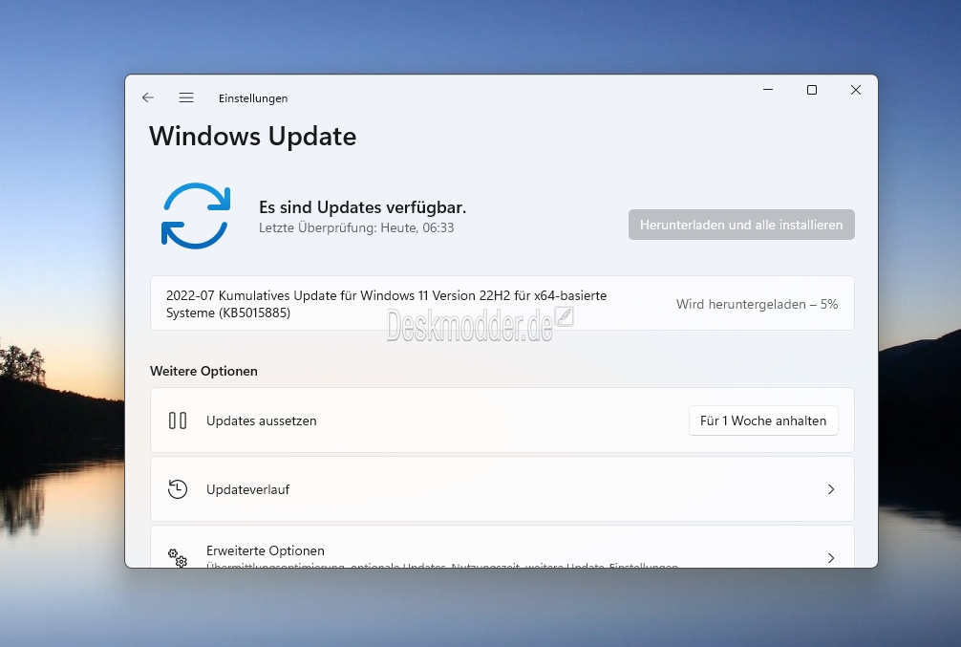This screenshot has width=961, height=647.
Task: Open the Erweiterte Optionen chevron arrow
Action: point(831,557)
